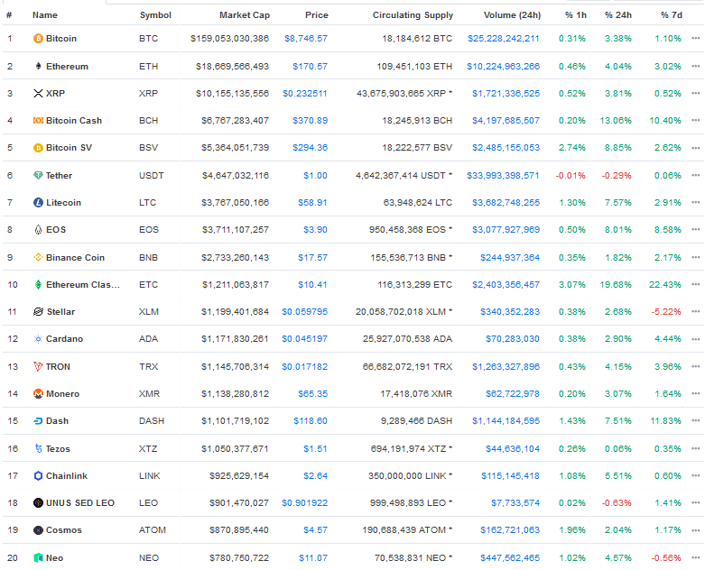Viewport: 705px width, 570px height.
Task: Select LEO 24h change -0.63%
Action: click(x=617, y=503)
